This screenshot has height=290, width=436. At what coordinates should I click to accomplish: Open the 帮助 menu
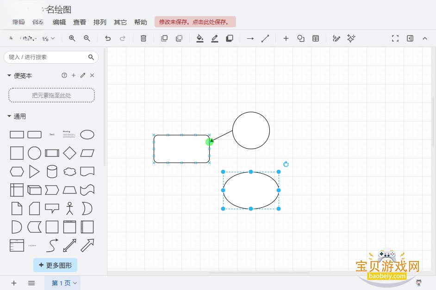pyautogui.click(x=140, y=22)
